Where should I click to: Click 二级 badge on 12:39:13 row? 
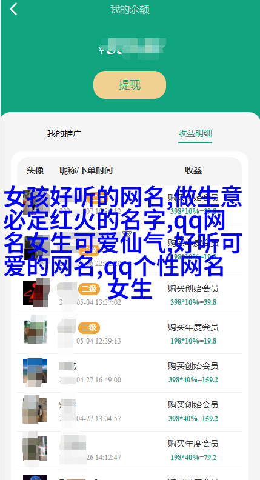coord(89,328)
